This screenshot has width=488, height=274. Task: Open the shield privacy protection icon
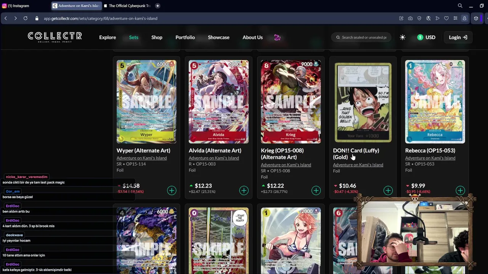point(419,18)
